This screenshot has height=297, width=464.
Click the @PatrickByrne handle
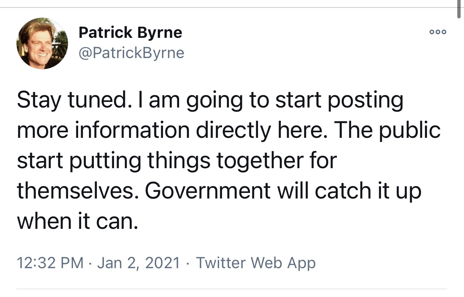point(131,53)
